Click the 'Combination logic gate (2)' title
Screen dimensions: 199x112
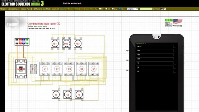(44, 24)
